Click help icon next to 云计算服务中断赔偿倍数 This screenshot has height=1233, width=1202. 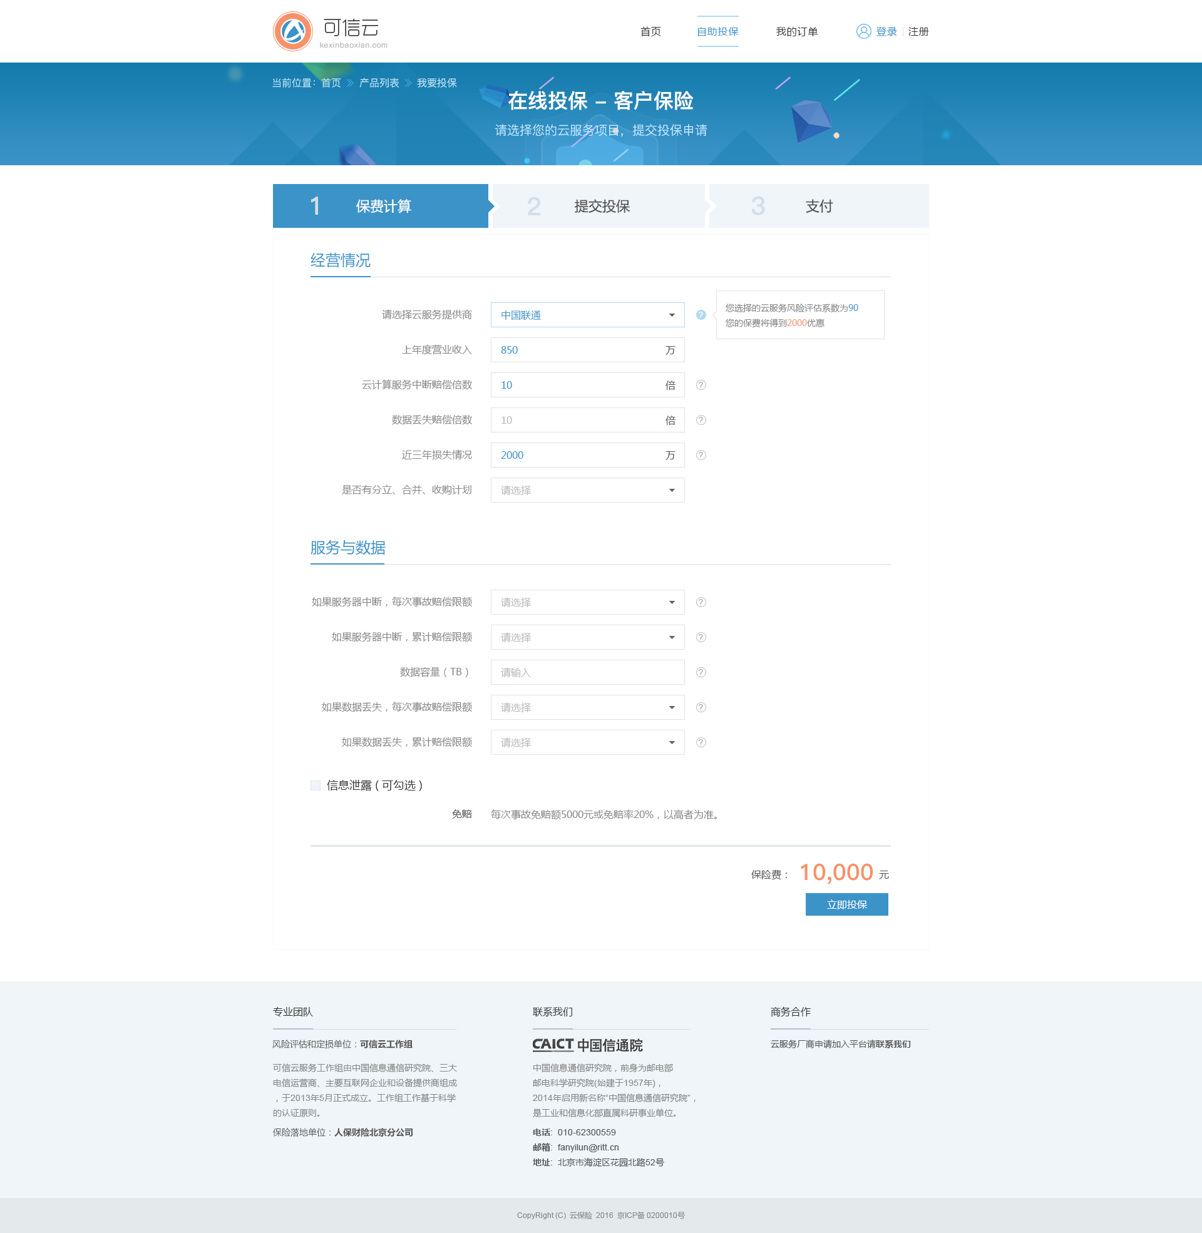point(701,385)
